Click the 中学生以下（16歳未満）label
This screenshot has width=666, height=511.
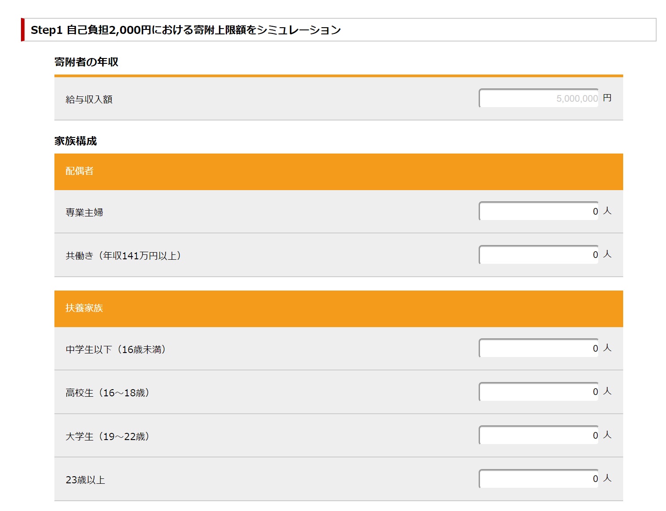point(116,349)
